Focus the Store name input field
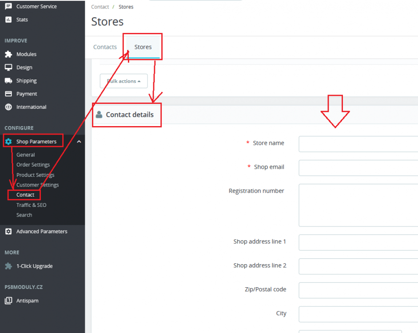The image size is (418, 333). coord(358,144)
